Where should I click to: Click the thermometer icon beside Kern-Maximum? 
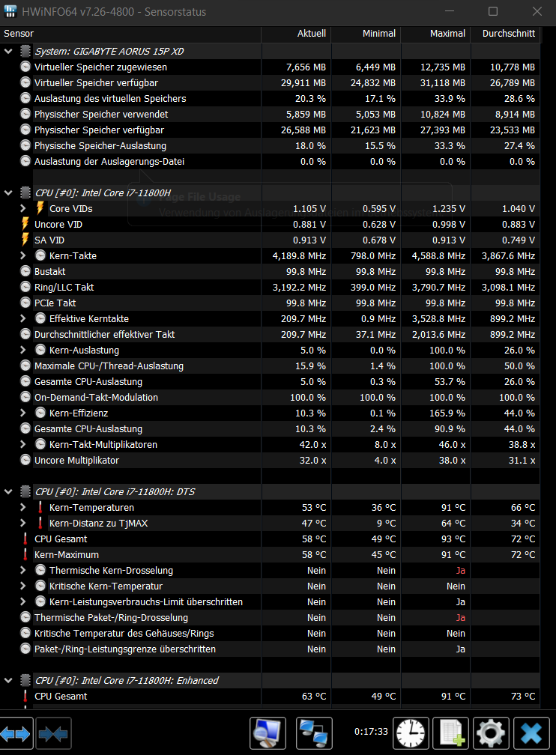pyautogui.click(x=25, y=555)
